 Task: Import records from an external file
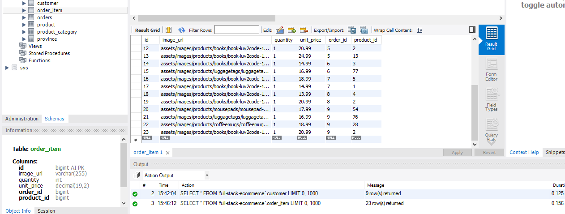(x=364, y=30)
